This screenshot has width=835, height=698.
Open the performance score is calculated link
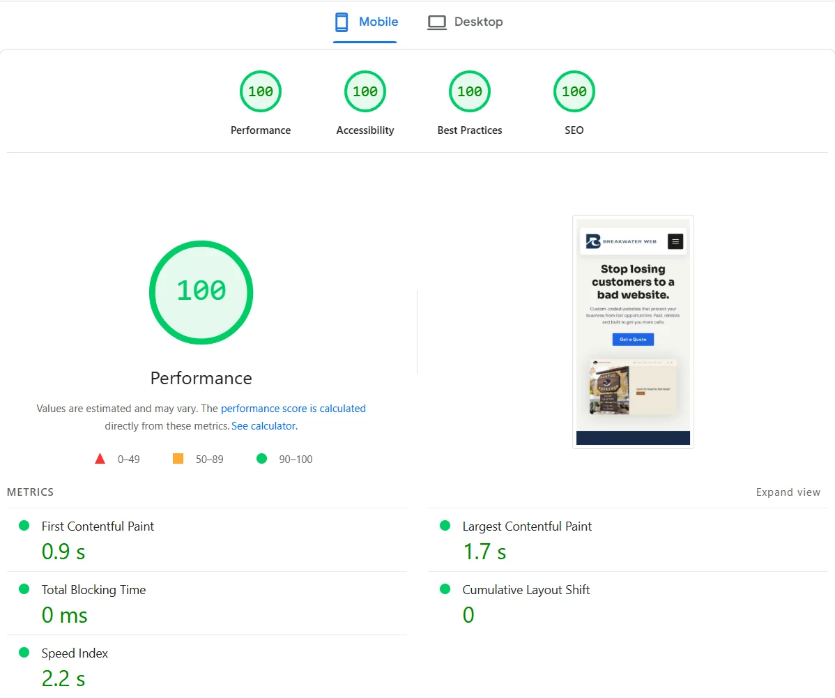tap(293, 408)
